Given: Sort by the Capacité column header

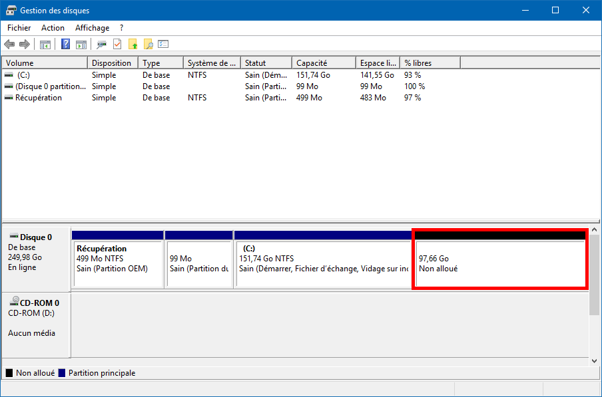Looking at the screenshot, I should (324, 63).
